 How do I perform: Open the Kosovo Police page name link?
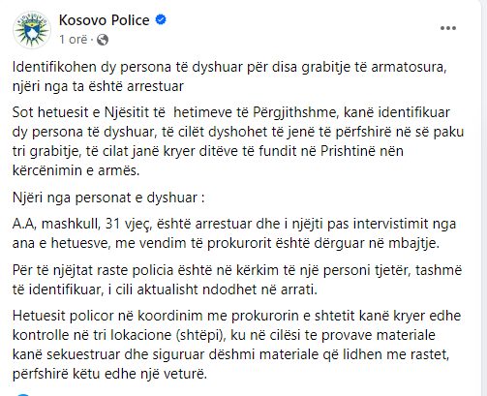(104, 20)
